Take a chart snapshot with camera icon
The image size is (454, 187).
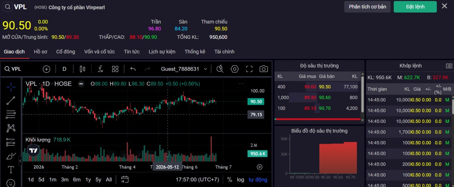(x=264, y=69)
